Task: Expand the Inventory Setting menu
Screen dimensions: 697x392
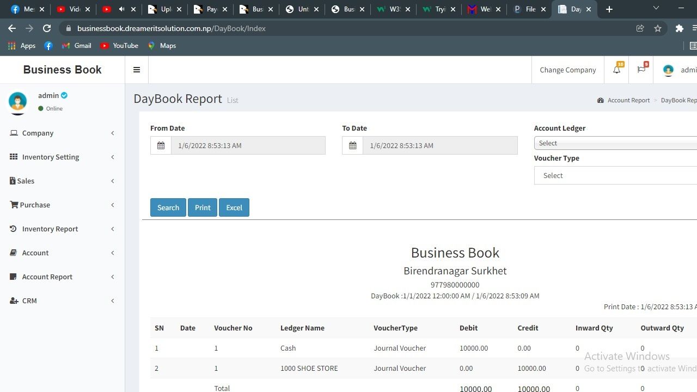Action: (x=51, y=157)
